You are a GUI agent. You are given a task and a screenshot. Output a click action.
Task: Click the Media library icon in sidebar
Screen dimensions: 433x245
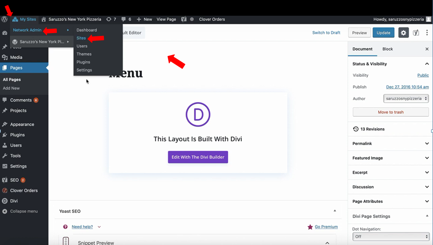click(x=4, y=58)
